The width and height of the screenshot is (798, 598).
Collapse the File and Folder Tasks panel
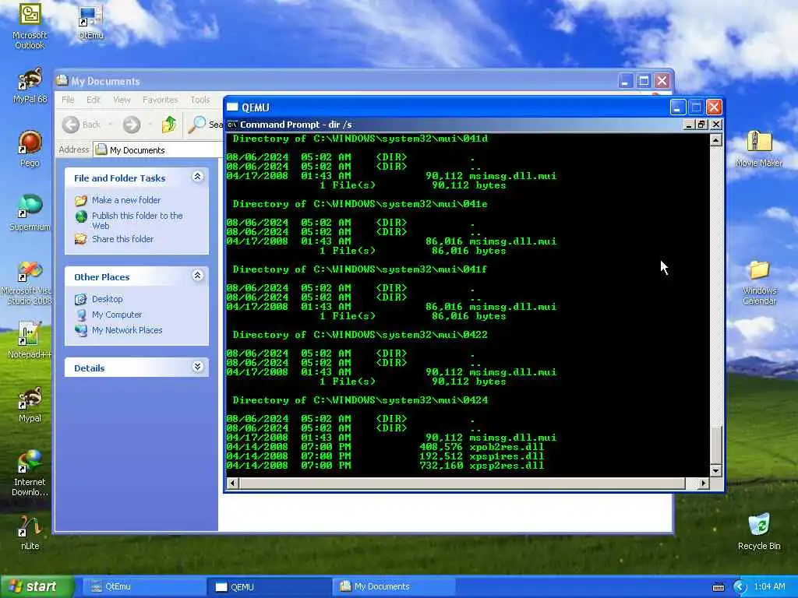(197, 177)
